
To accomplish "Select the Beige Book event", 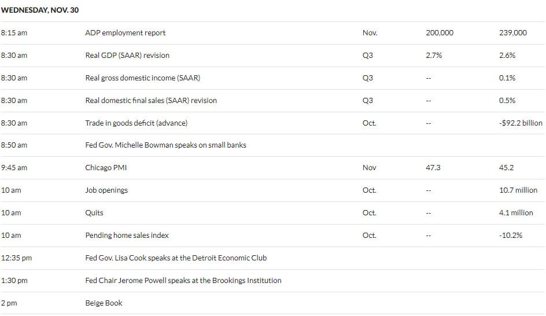I will [104, 303].
